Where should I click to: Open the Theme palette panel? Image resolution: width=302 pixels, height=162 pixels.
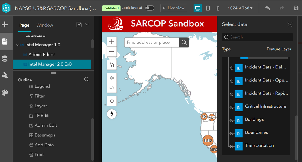pyautogui.click(x=5, y=92)
